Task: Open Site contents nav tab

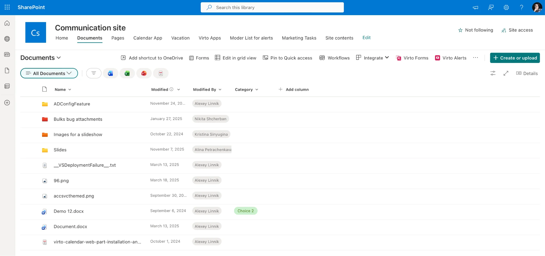Action: click(339, 38)
